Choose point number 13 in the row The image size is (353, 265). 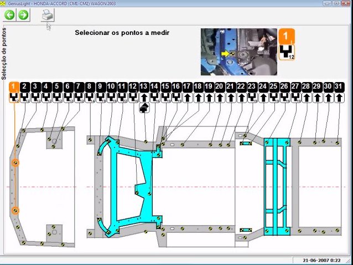tap(144, 87)
